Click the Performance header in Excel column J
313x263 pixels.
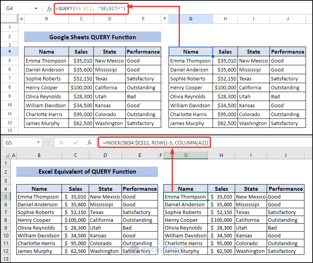tap(286, 189)
